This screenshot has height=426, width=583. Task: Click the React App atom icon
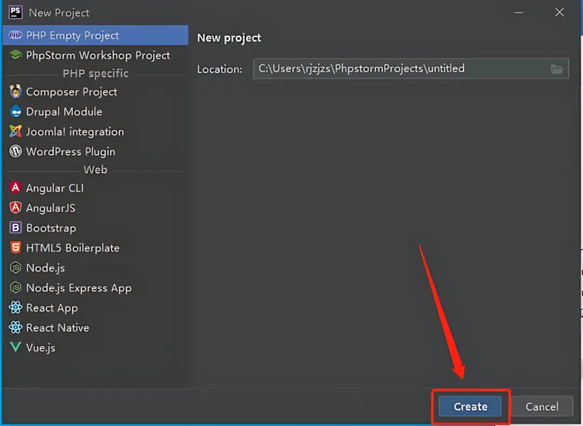[x=15, y=307]
